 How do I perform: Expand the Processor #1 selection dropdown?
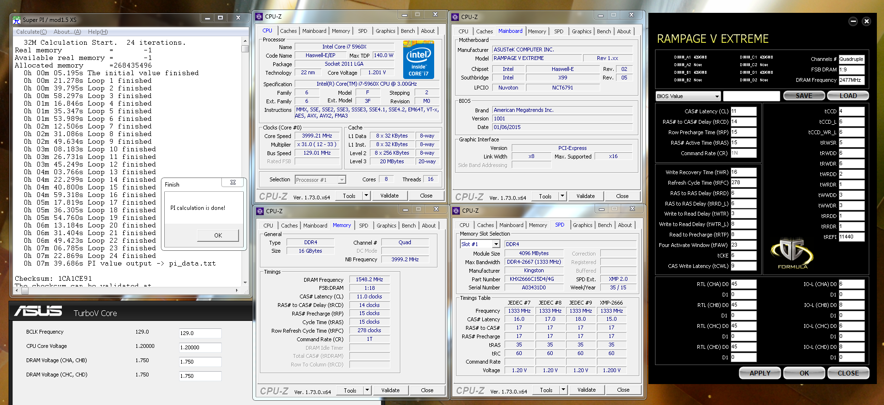342,180
